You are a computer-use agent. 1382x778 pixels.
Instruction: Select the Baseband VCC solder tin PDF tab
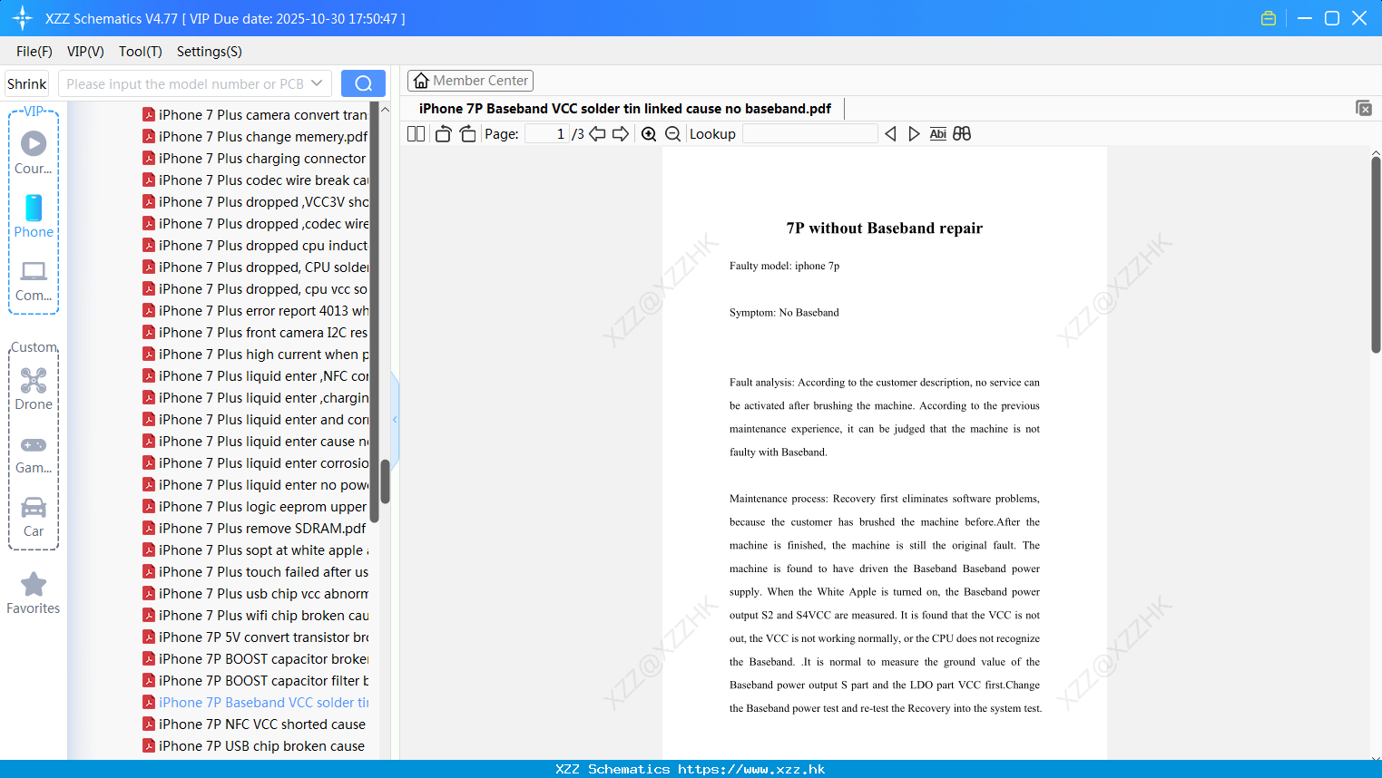(625, 109)
